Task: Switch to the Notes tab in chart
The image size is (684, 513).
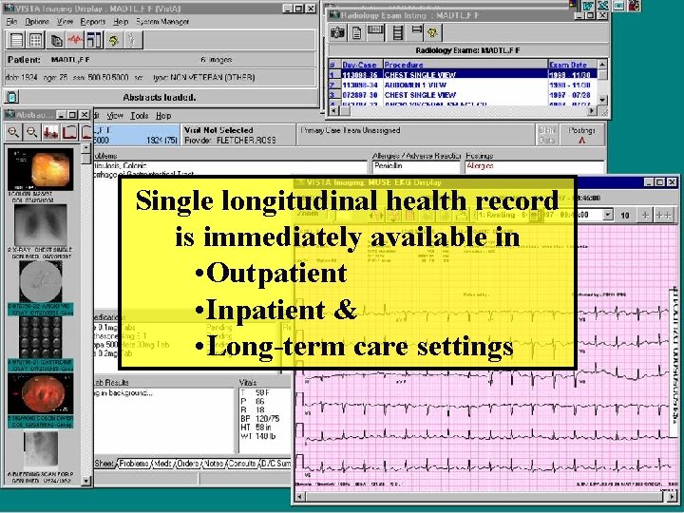Action: [214, 464]
